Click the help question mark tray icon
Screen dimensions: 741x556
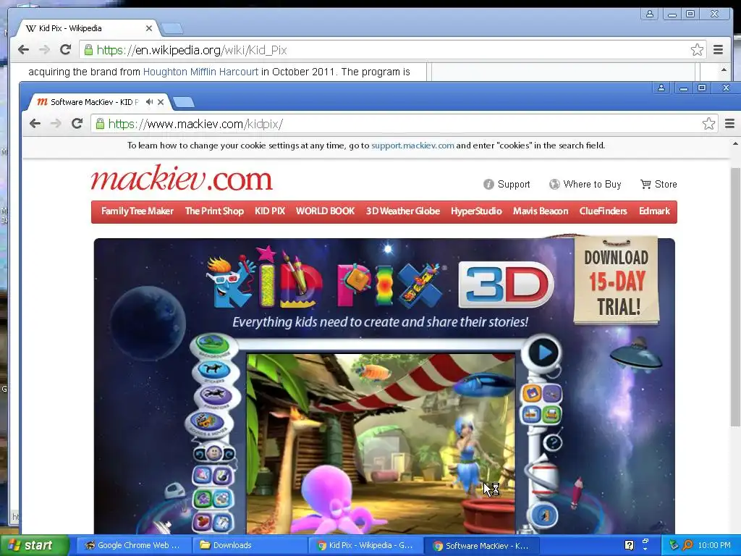(x=629, y=545)
